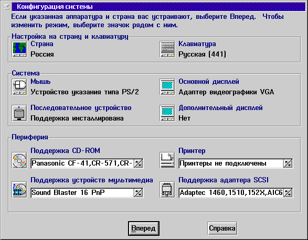Expand the SCSI adapter list arrows
308x240 pixels.
288,193
